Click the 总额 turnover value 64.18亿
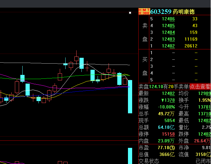 click(166, 127)
